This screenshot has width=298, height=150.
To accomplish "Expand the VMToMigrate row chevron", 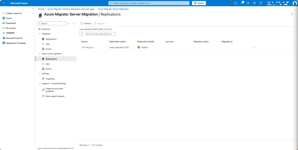I will [256, 47].
